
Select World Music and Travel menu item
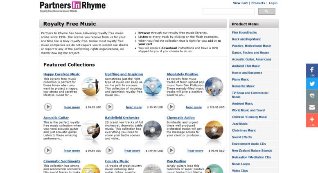248,110
